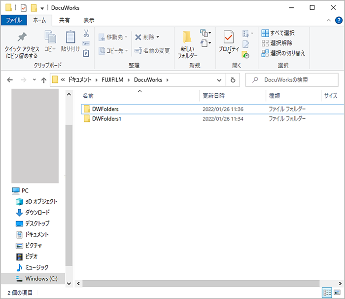This screenshot has height=299, width=345.
Task: Click horizontal scrollbar right arrow
Action: point(340,284)
